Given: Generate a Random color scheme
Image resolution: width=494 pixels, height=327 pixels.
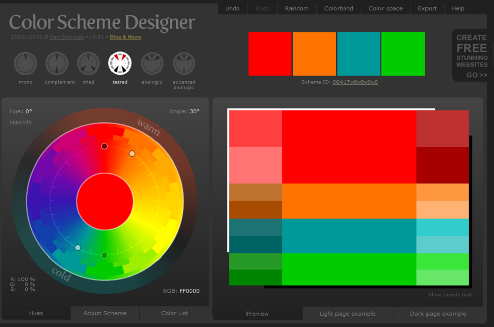Looking at the screenshot, I should pos(296,8).
